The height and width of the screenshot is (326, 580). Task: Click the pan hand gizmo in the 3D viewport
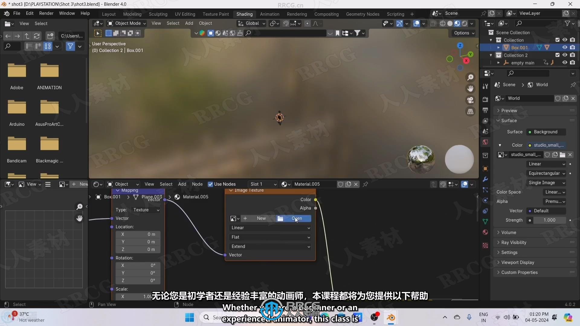[470, 89]
